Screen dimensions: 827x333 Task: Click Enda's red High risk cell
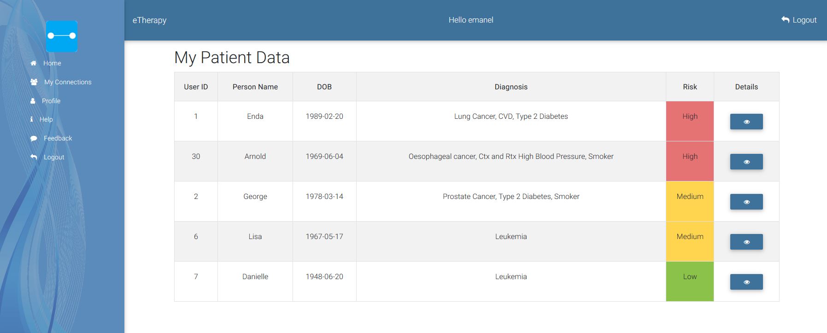[x=689, y=121]
